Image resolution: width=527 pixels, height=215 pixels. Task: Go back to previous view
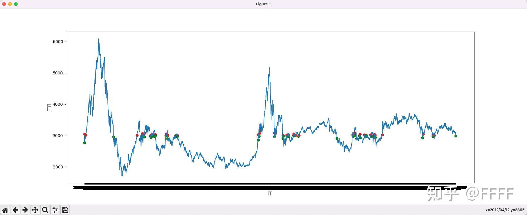[15, 210]
